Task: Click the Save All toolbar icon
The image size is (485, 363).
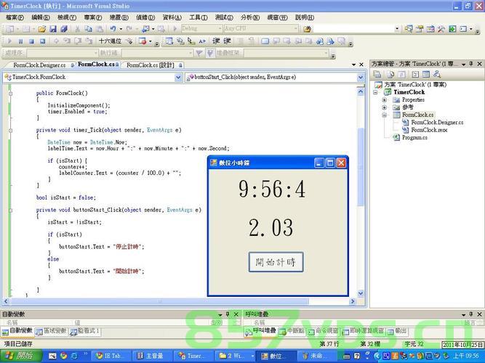Action: [x=64, y=29]
